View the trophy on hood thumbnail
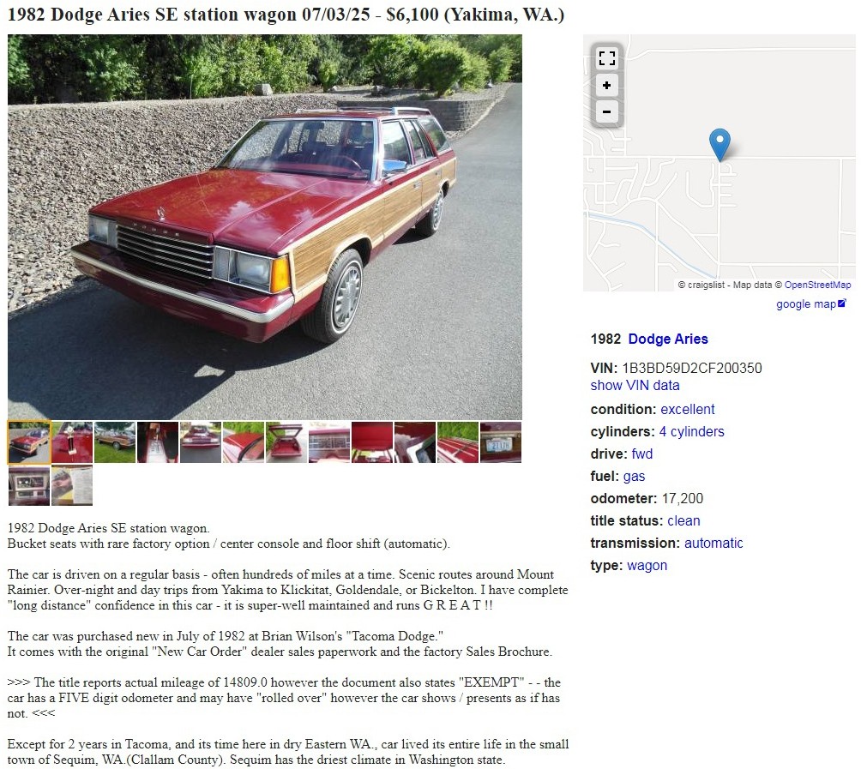 coord(72,442)
